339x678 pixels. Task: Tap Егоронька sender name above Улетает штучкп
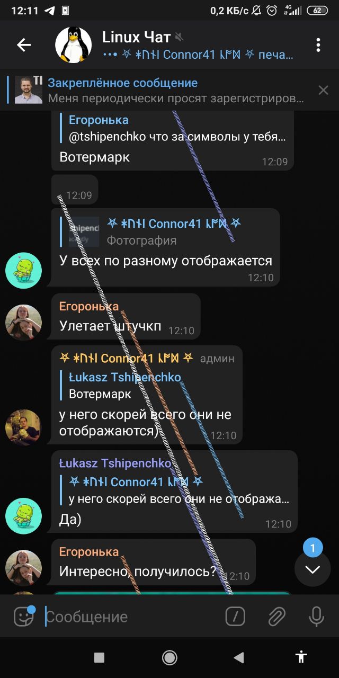[89, 306]
